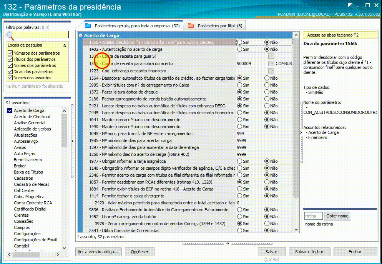Select Sim for 1414 Permitir fechar o caixa divergente
382x264 pixels.
(240, 196)
